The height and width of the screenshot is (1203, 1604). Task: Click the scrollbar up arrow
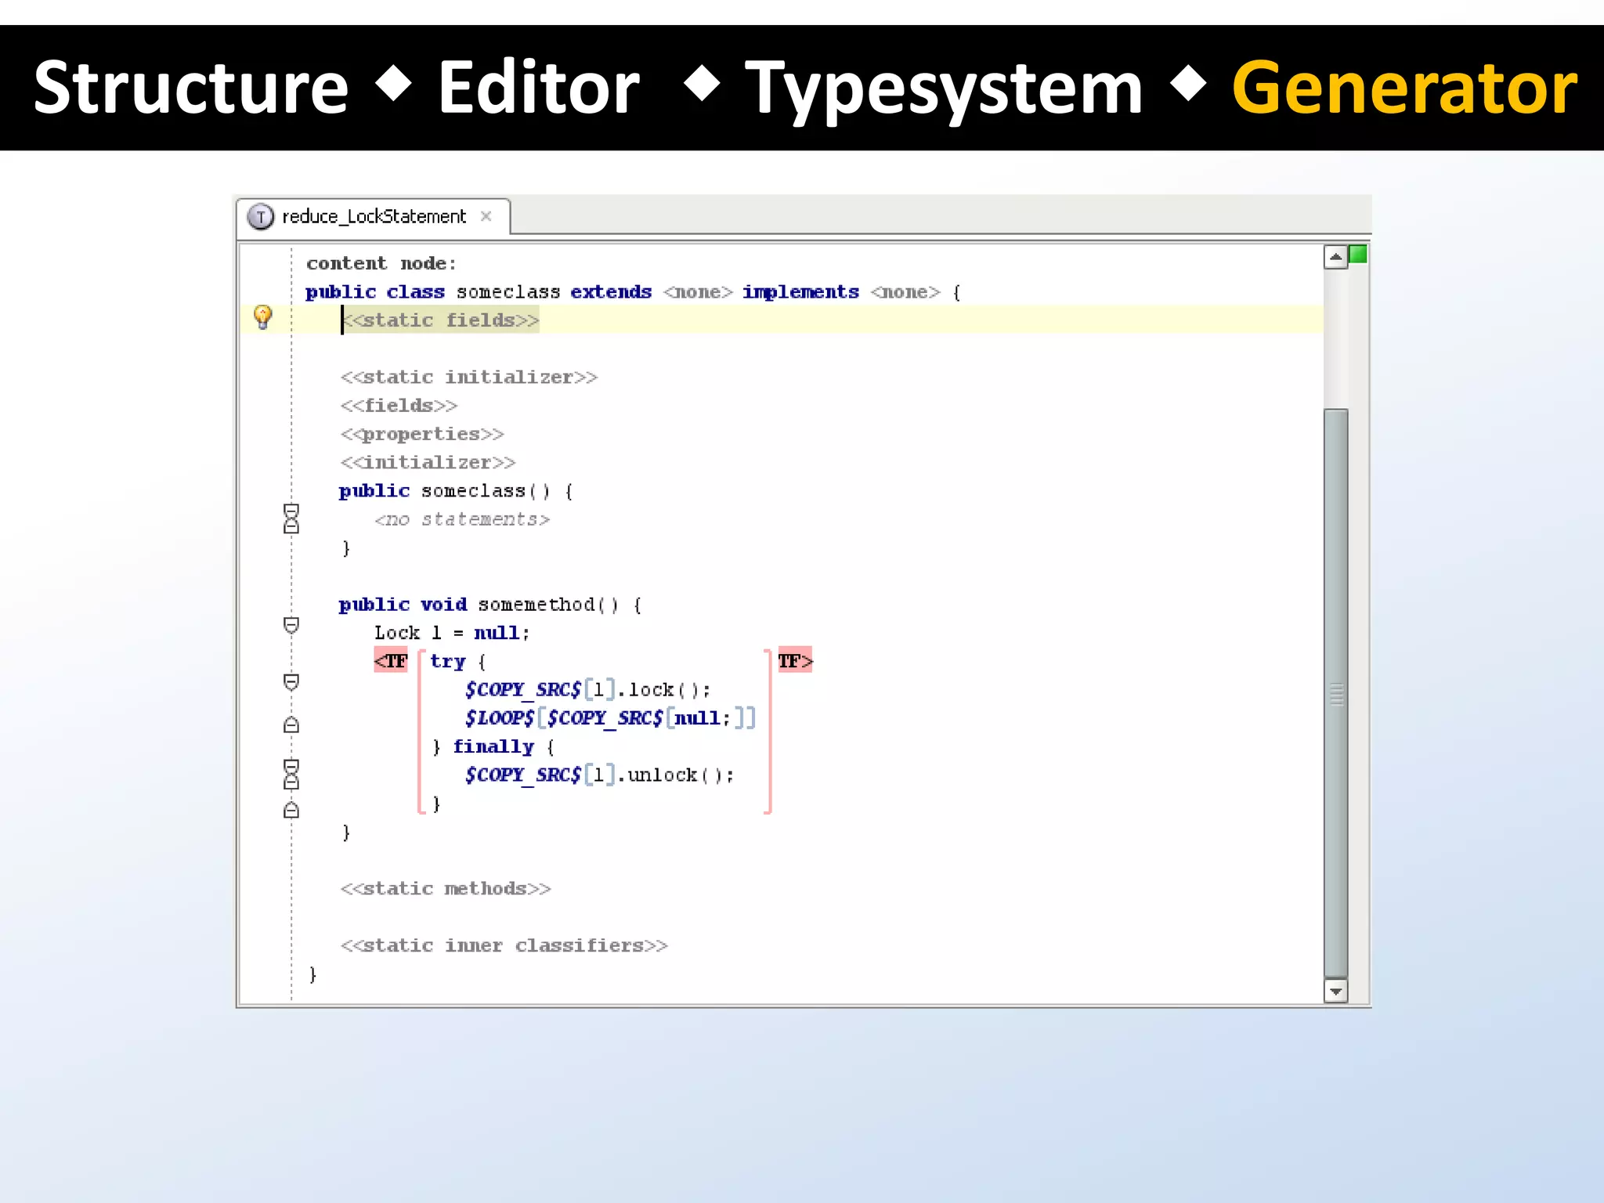(1335, 257)
